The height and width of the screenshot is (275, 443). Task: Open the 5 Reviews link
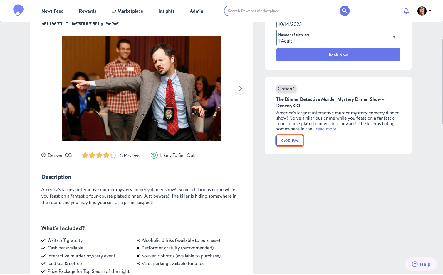130,155
